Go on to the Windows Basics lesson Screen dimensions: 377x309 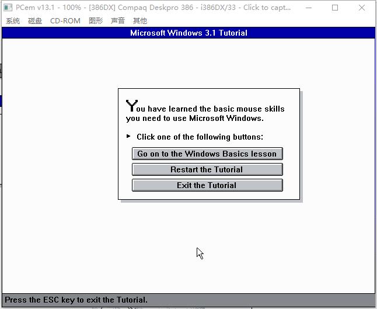(x=207, y=154)
